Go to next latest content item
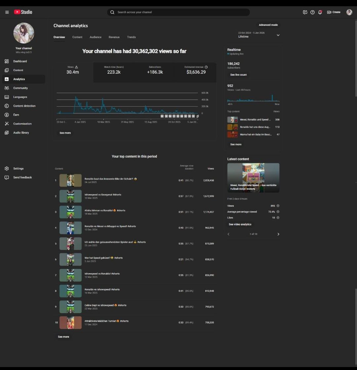The width and height of the screenshot is (357, 370). coord(278,234)
